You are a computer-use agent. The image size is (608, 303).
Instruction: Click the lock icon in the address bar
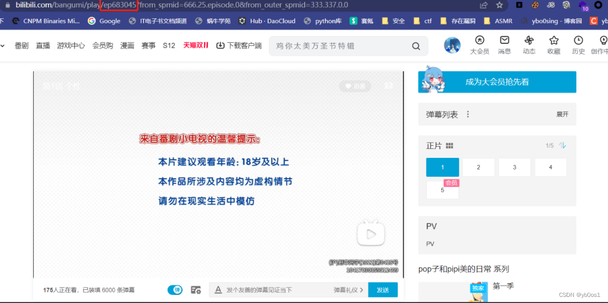(x=7, y=5)
